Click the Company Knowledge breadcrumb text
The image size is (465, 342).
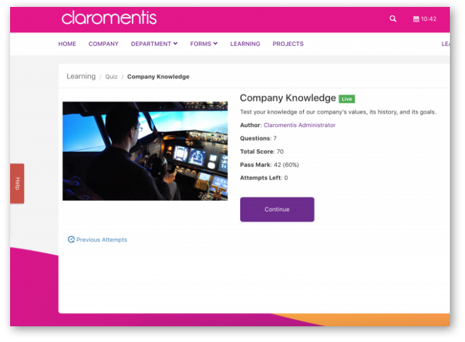coord(158,77)
